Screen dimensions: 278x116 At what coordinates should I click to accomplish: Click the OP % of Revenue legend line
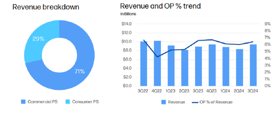pyautogui.click(x=196, y=102)
